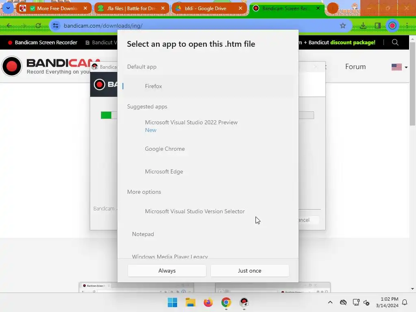Click the installer Cancel button

(x=309, y=220)
